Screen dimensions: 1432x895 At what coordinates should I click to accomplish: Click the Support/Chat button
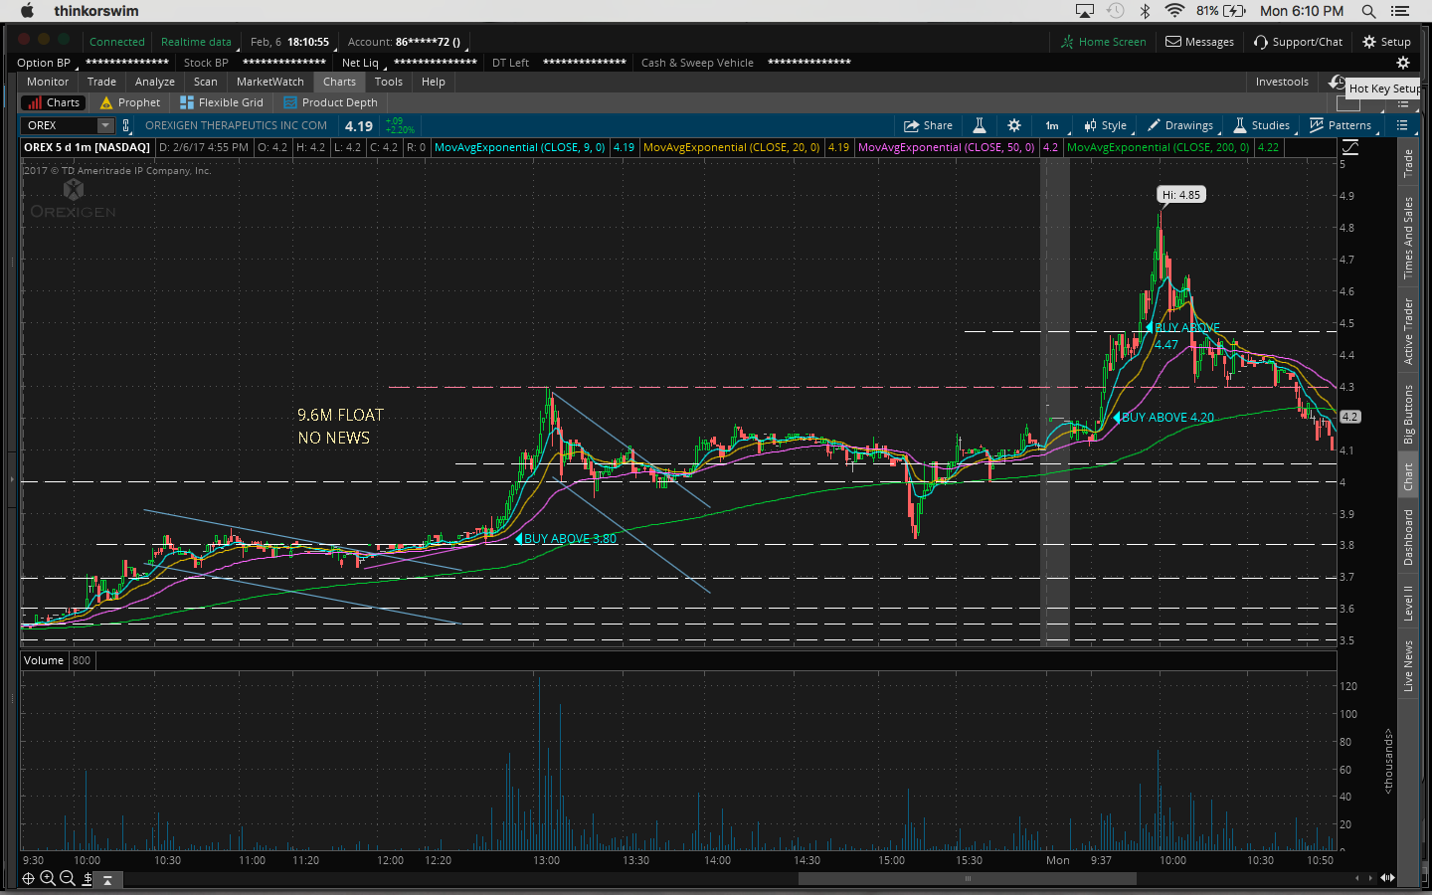[x=1298, y=42]
